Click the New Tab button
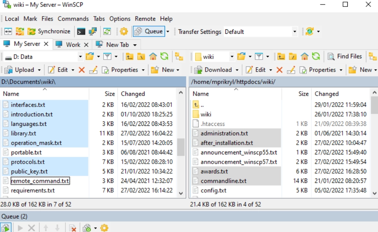Screen dimensions: 378x232 113,45
